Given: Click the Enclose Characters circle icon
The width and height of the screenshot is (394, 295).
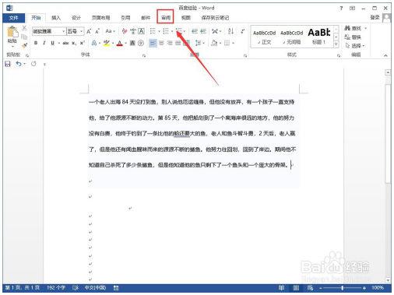Looking at the screenshot, I should coord(141,43).
